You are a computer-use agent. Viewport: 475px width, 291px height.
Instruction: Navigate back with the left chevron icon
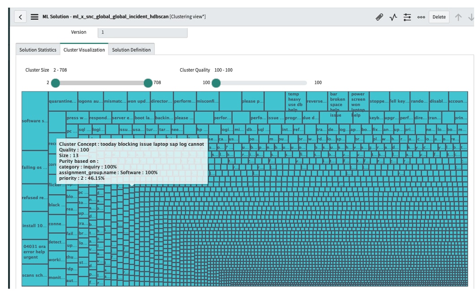(x=21, y=17)
